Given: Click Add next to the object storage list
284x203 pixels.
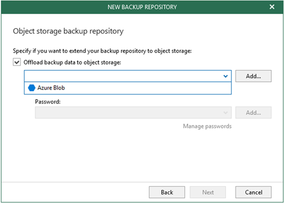Looking at the screenshot, I should click(253, 76).
